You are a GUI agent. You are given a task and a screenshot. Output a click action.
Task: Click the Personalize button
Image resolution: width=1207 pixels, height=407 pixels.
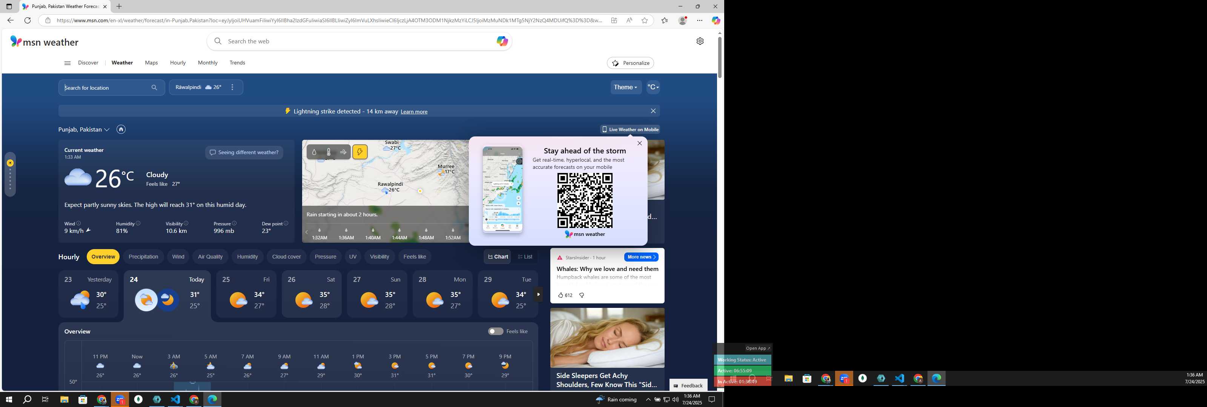pyautogui.click(x=630, y=63)
